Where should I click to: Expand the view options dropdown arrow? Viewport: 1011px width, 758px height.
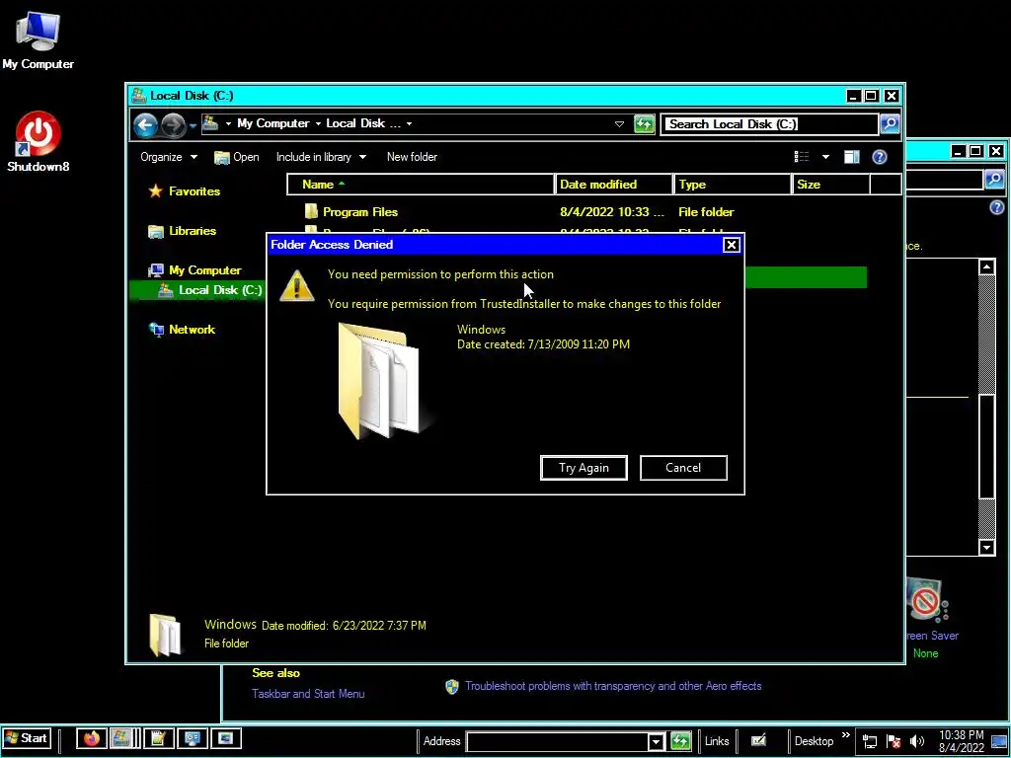tap(825, 157)
